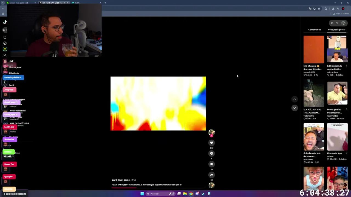351x197 pixels.
Task: Open options for 'brkk assistindo naruto' video
Action: 346,66
